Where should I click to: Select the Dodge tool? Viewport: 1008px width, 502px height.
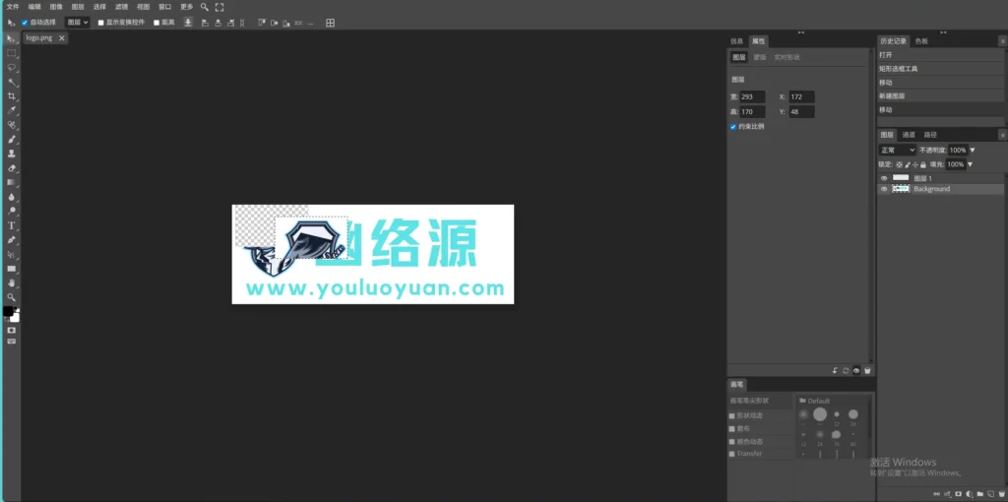tap(12, 211)
